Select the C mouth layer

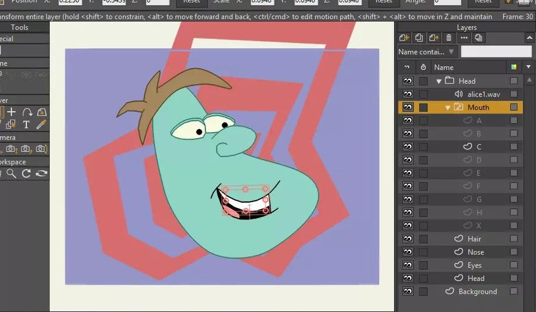pos(479,146)
